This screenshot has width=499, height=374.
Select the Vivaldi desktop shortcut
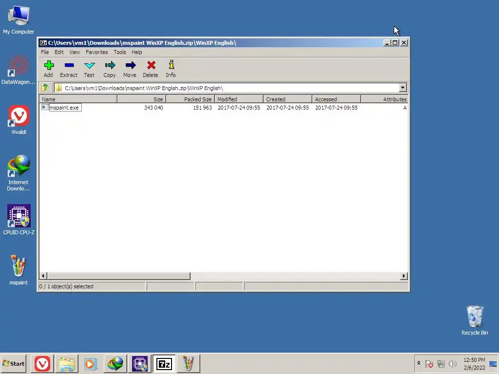19,120
